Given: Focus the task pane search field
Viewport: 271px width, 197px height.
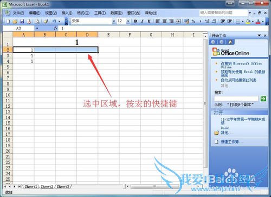Looking at the screenshot, I should click(236, 98).
